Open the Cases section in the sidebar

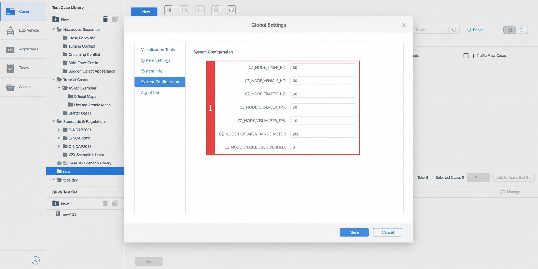click(x=23, y=11)
